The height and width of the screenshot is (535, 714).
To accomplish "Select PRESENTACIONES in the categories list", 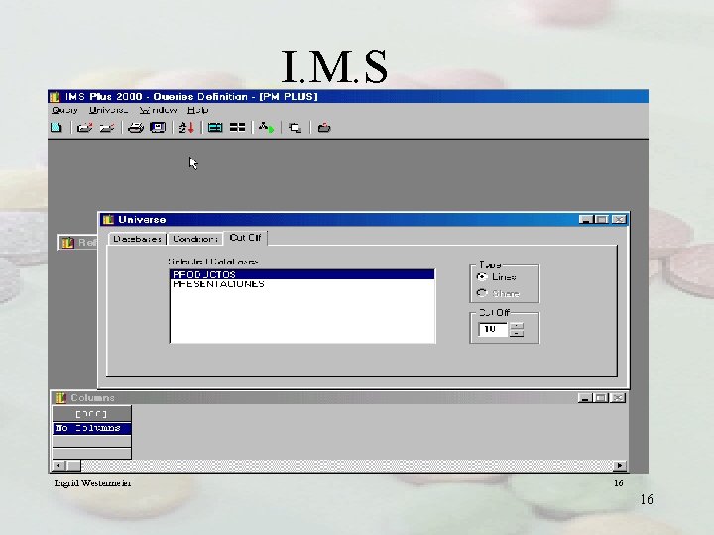I will (x=218, y=284).
